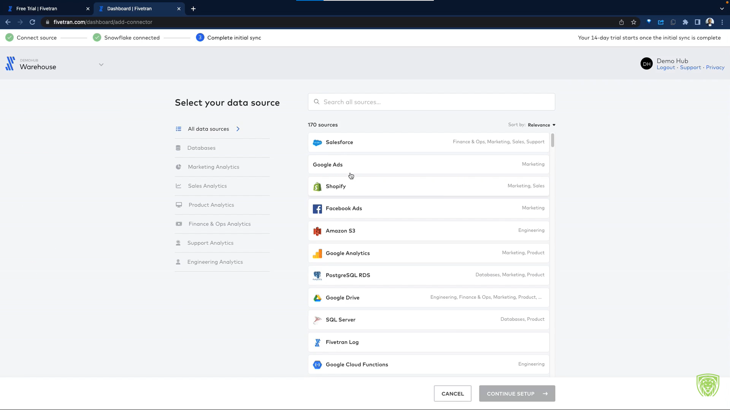
Task: Go back with the browser back arrow
Action: click(x=8, y=22)
